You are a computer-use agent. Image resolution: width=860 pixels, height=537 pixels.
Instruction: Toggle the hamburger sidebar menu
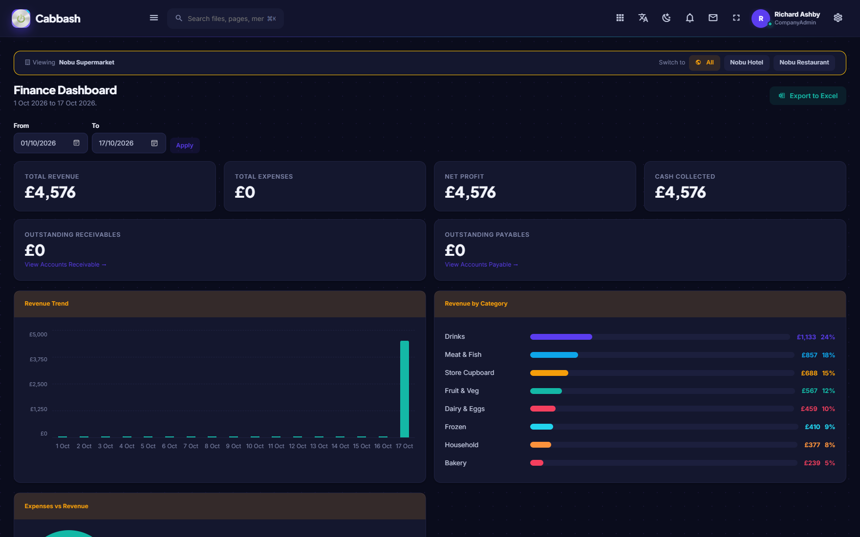coord(154,18)
